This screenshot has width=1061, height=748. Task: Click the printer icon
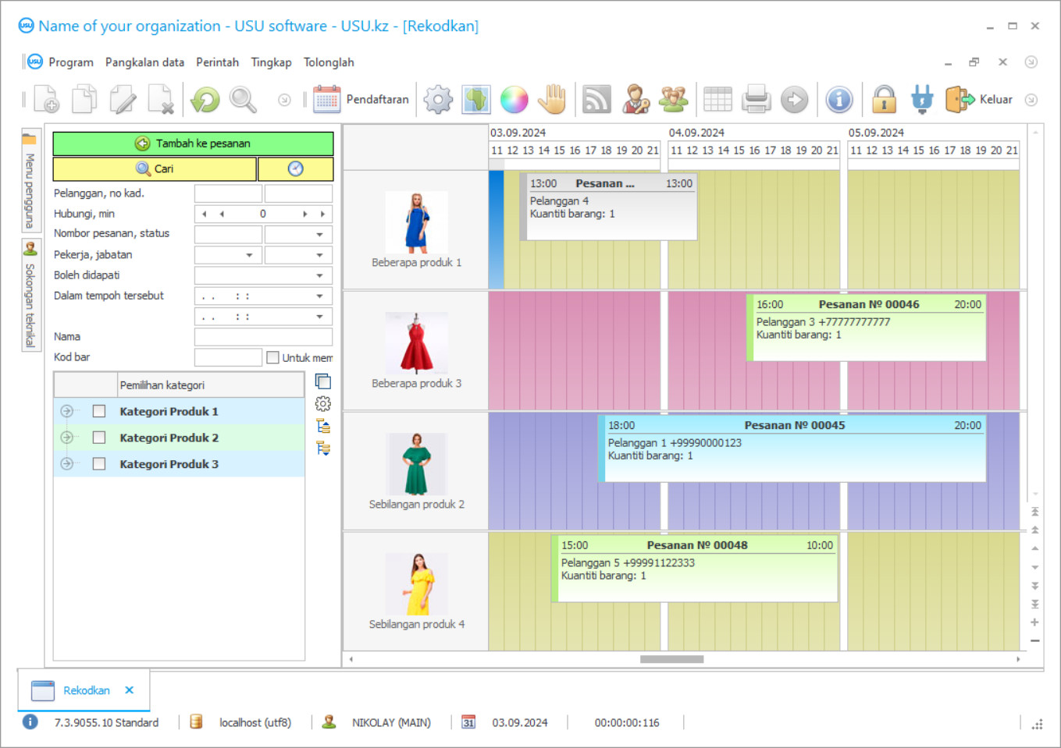pos(757,100)
